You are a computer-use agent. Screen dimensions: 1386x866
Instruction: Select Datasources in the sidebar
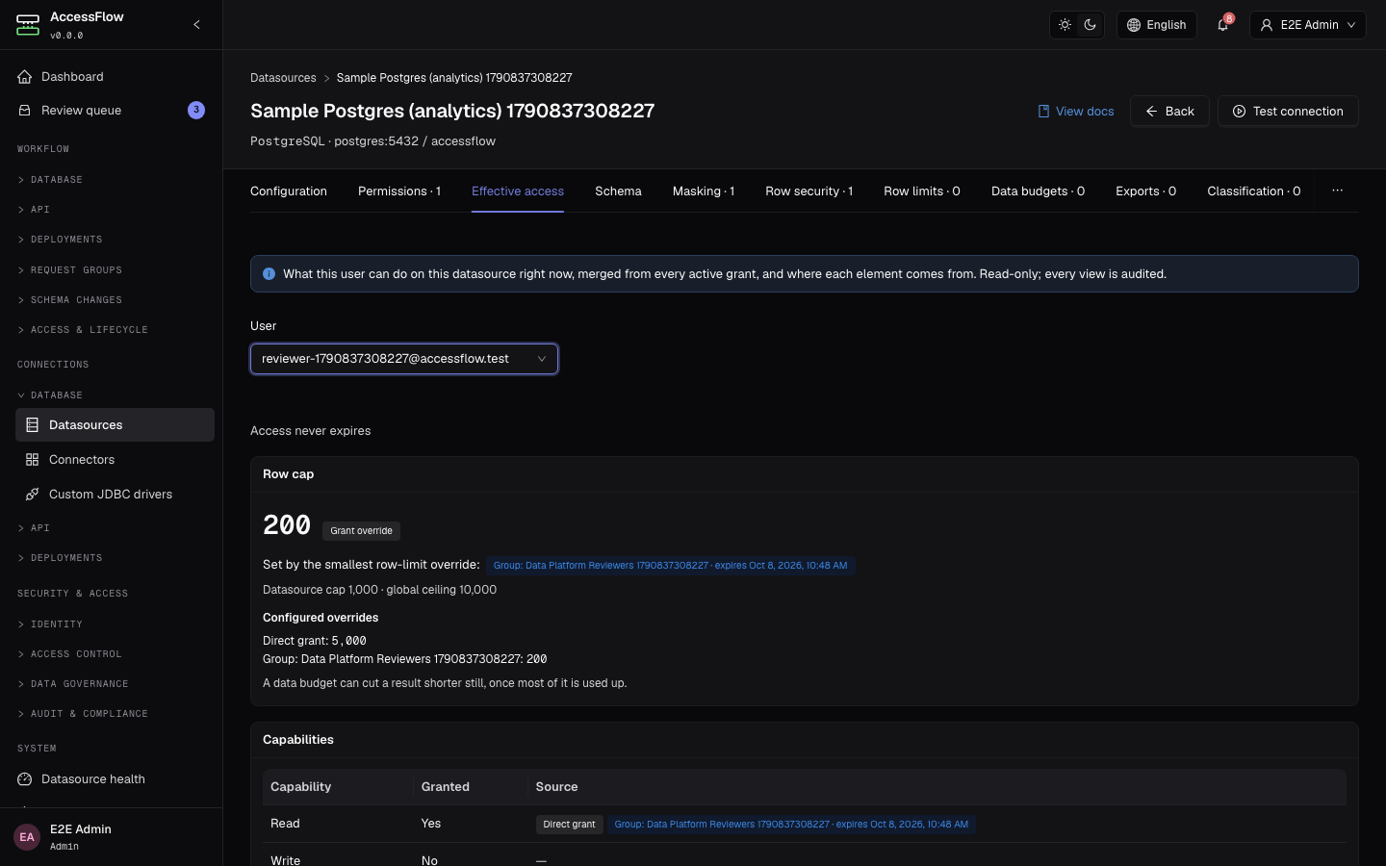click(x=115, y=425)
